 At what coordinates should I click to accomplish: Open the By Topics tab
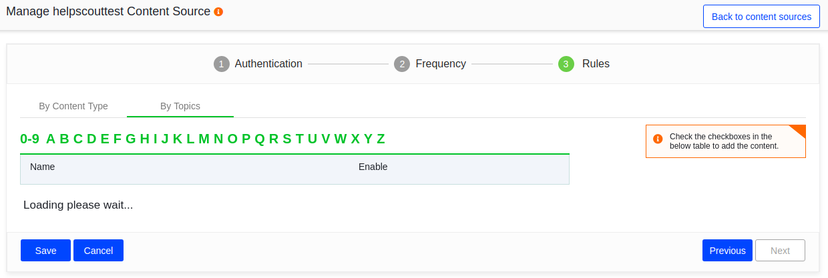(x=180, y=106)
